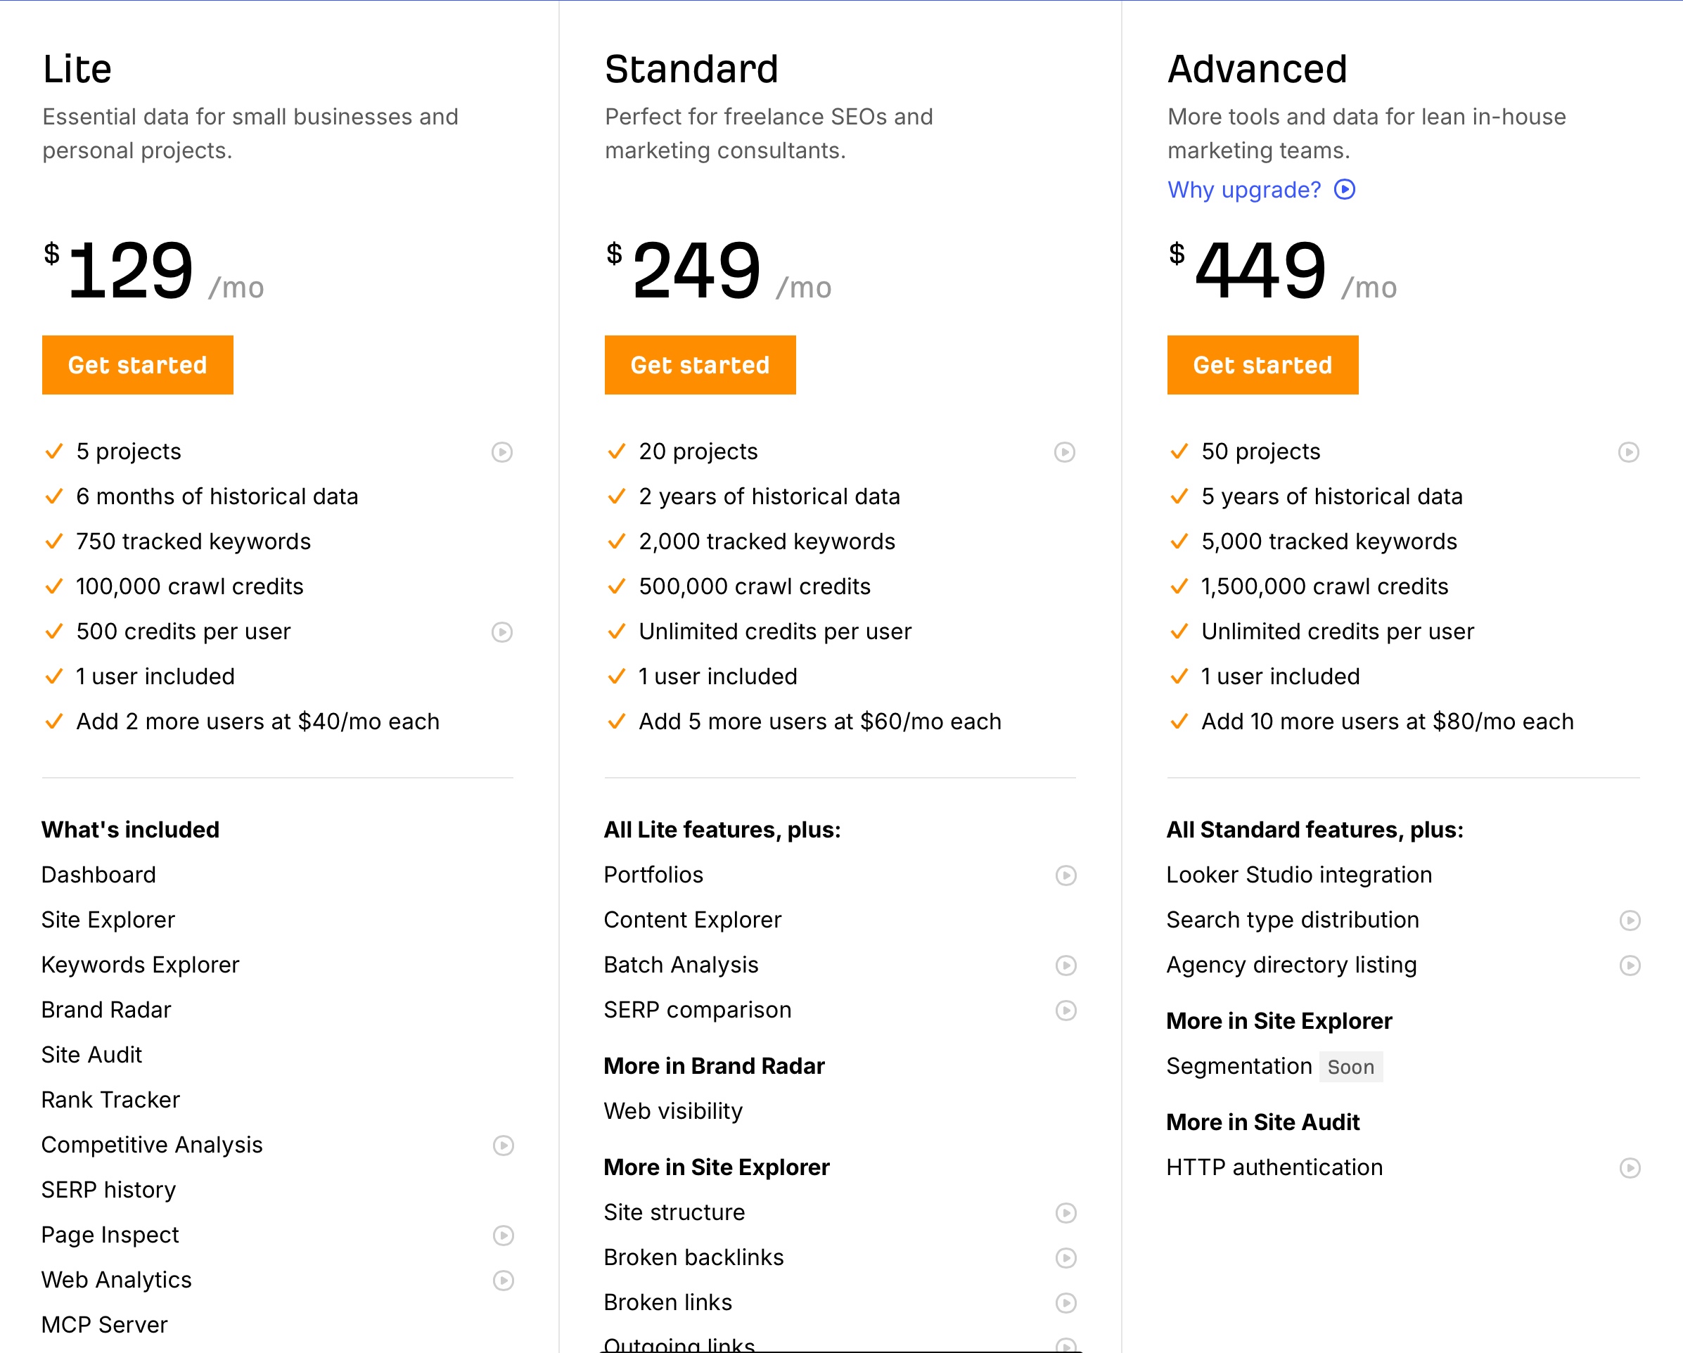Play the video next to 20 projects
This screenshot has width=1683, height=1353.
(x=1065, y=452)
